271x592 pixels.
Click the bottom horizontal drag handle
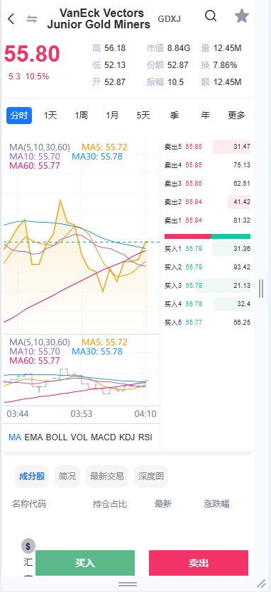coord(128,584)
